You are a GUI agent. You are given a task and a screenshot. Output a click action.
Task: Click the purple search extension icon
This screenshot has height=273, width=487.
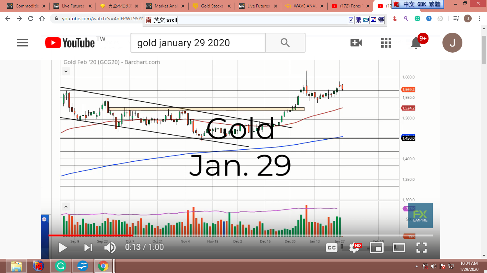[406, 18]
